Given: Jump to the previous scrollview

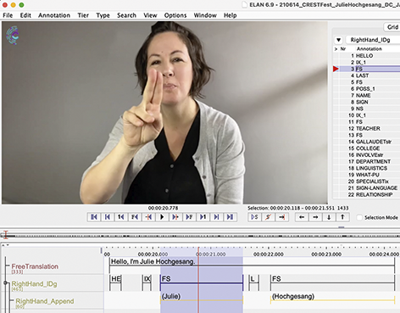Looking at the screenshot, I should click(x=108, y=217).
